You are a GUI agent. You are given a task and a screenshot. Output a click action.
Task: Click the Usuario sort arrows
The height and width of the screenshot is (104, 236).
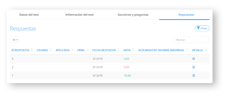[x=51, y=50]
